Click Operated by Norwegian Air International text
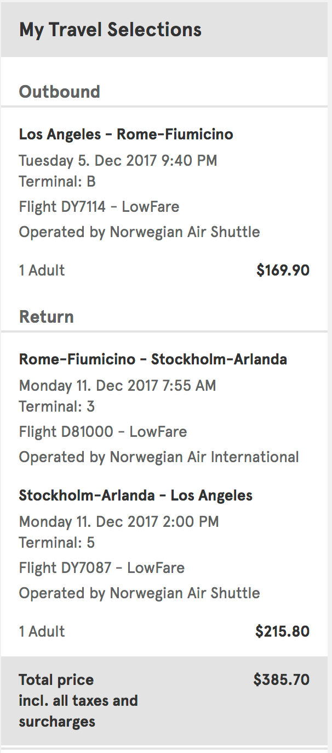This screenshot has height=753, width=332. (159, 457)
